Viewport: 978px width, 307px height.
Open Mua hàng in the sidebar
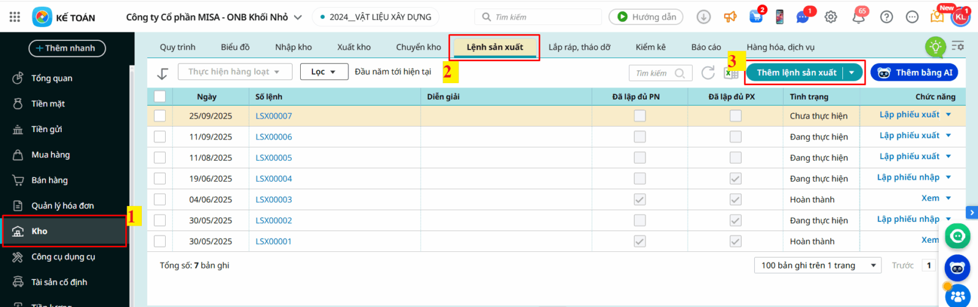pyautogui.click(x=51, y=155)
